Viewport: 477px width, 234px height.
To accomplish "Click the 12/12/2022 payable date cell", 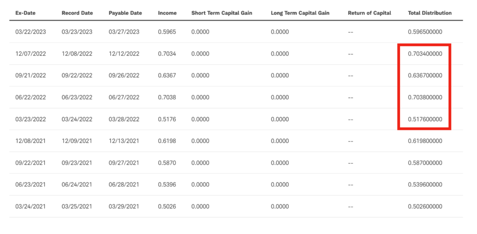I will pos(124,54).
